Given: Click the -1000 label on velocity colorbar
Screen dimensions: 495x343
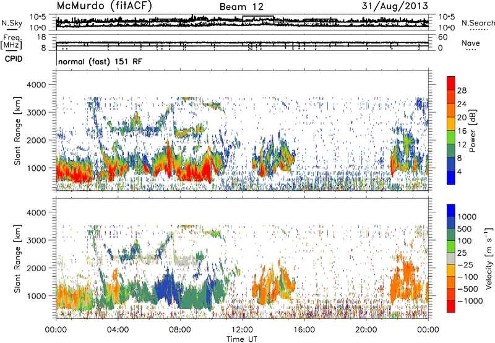Looking at the screenshot, I should tap(470, 301).
